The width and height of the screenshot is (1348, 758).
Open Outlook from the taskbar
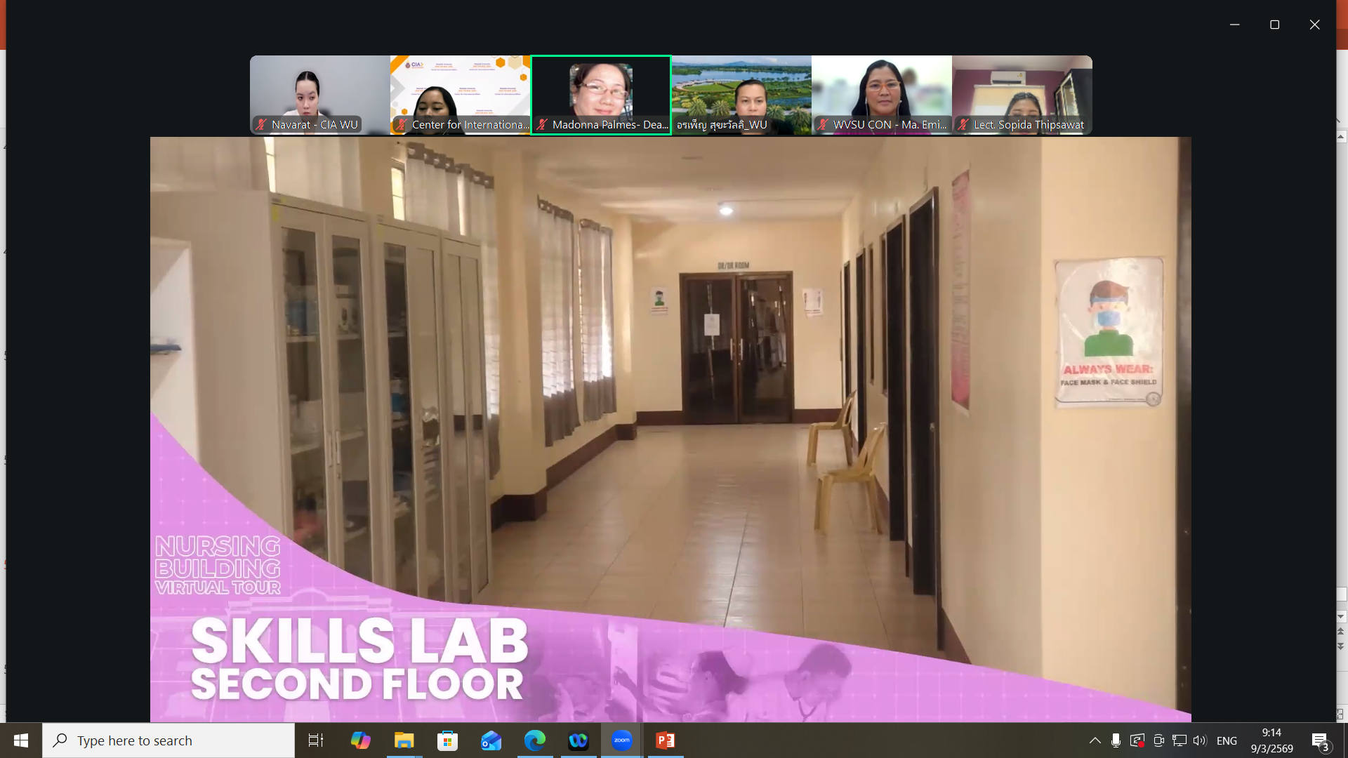click(491, 740)
